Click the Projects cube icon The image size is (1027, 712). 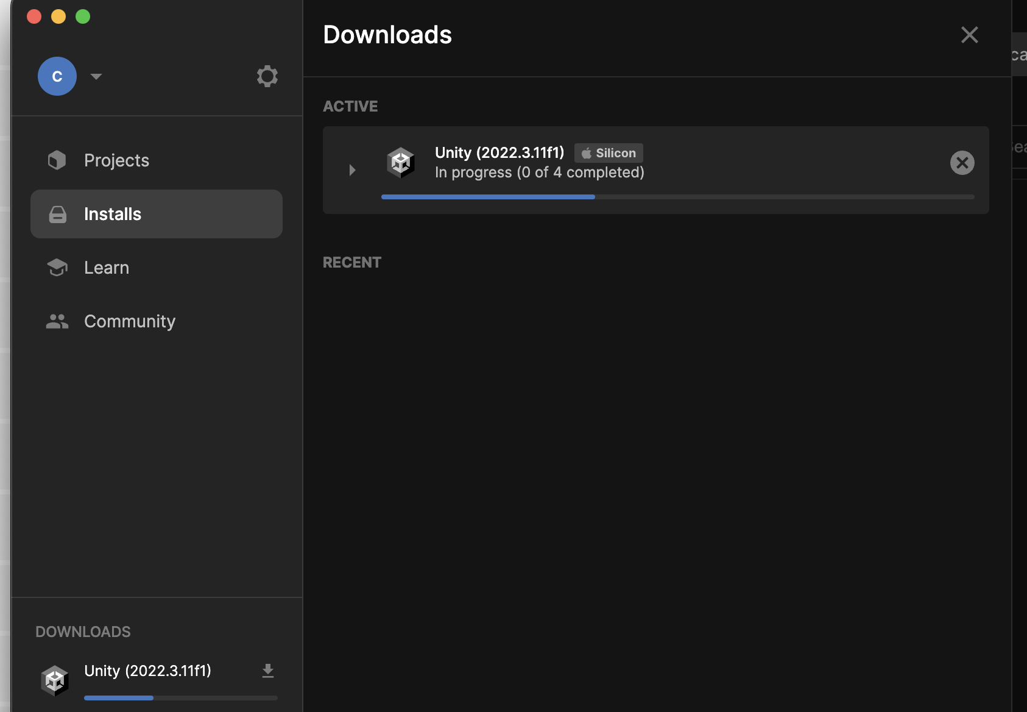57,160
